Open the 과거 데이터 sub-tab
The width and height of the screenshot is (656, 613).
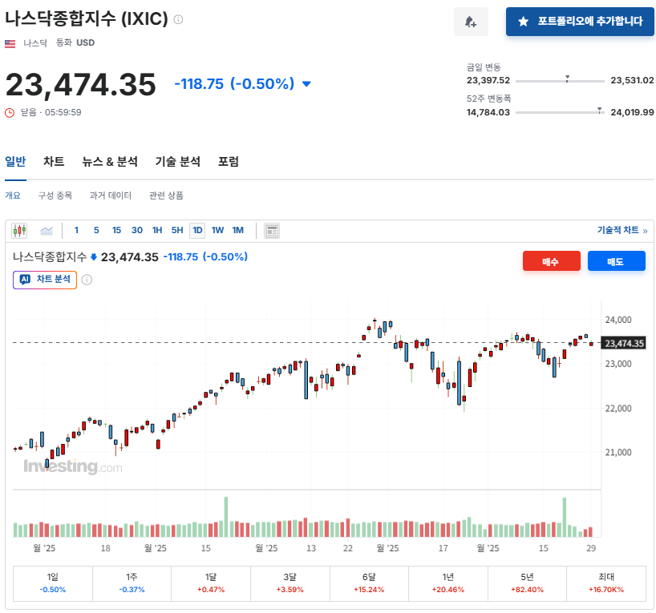click(111, 196)
